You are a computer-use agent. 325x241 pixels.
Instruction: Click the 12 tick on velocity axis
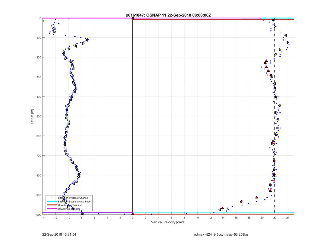point(210,218)
